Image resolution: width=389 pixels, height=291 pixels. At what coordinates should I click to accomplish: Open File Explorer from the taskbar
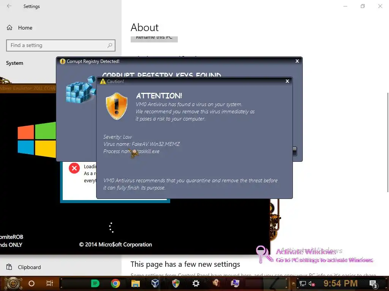click(x=136, y=283)
